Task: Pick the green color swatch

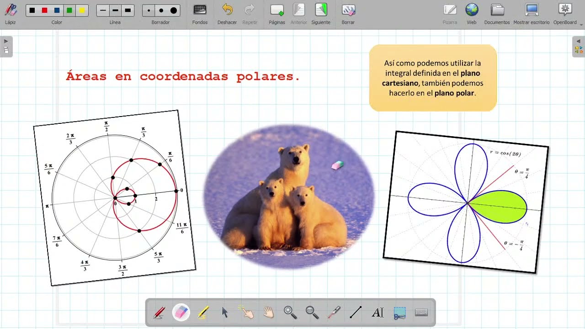Action: coord(69,10)
